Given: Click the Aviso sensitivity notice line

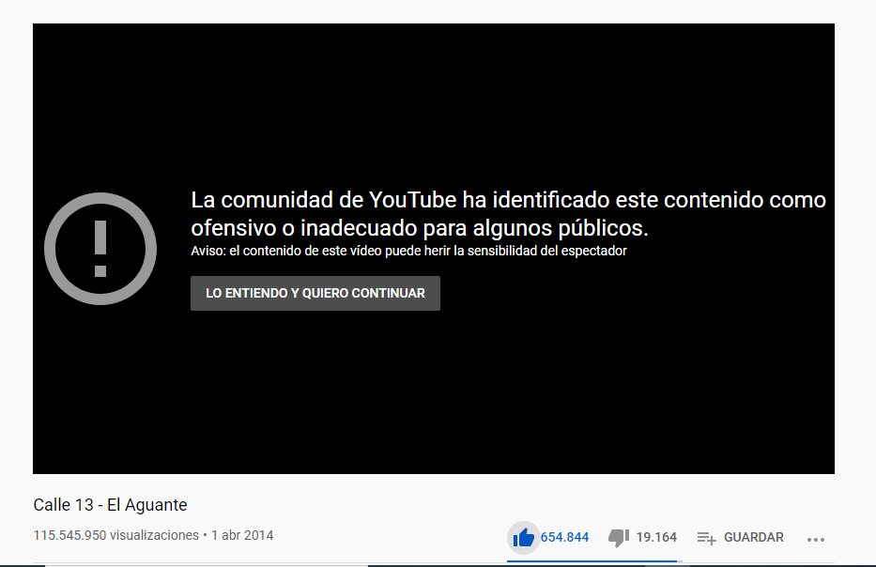Looking at the screenshot, I should point(408,252).
